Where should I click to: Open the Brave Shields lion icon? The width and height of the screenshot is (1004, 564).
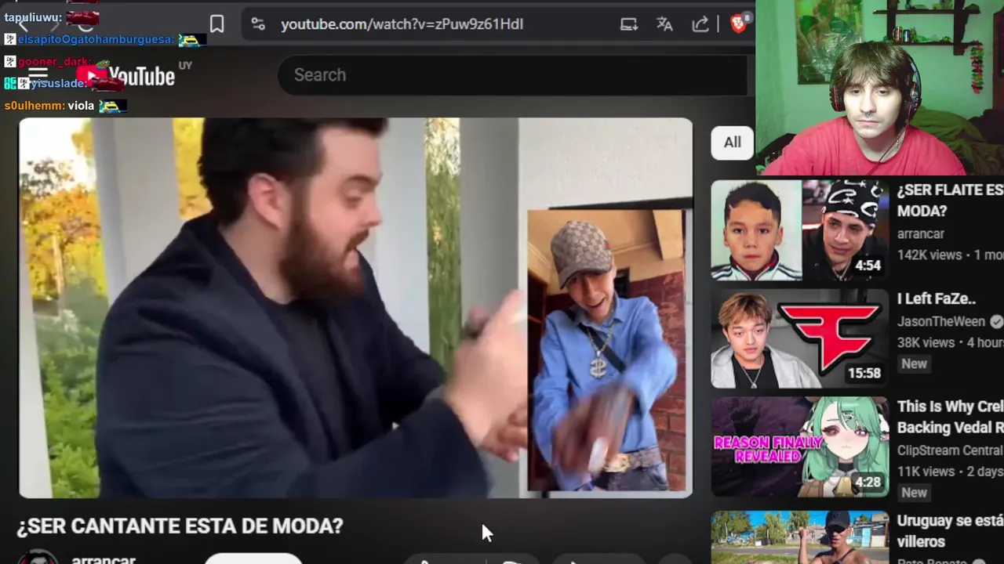(739, 24)
